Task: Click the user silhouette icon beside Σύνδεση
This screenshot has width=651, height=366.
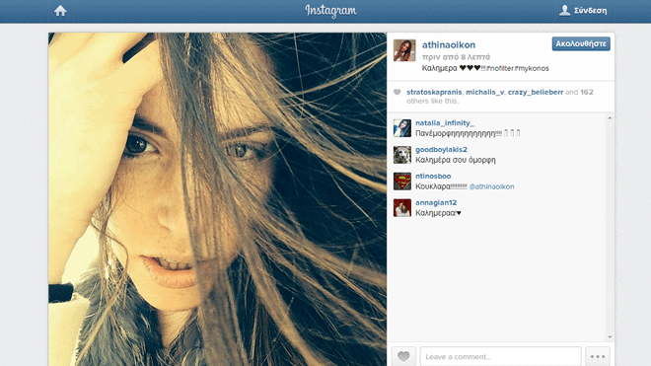Action: [x=564, y=11]
